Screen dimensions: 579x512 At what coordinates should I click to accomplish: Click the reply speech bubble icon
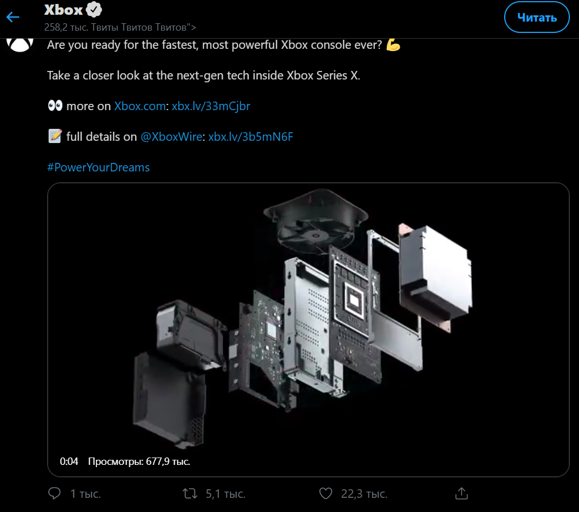click(x=54, y=494)
